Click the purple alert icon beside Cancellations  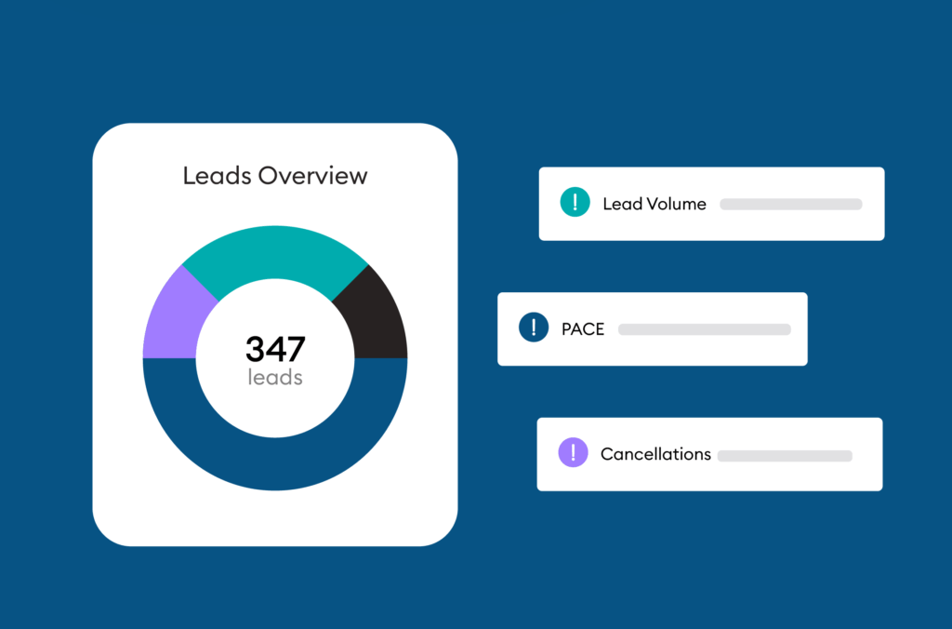point(573,453)
